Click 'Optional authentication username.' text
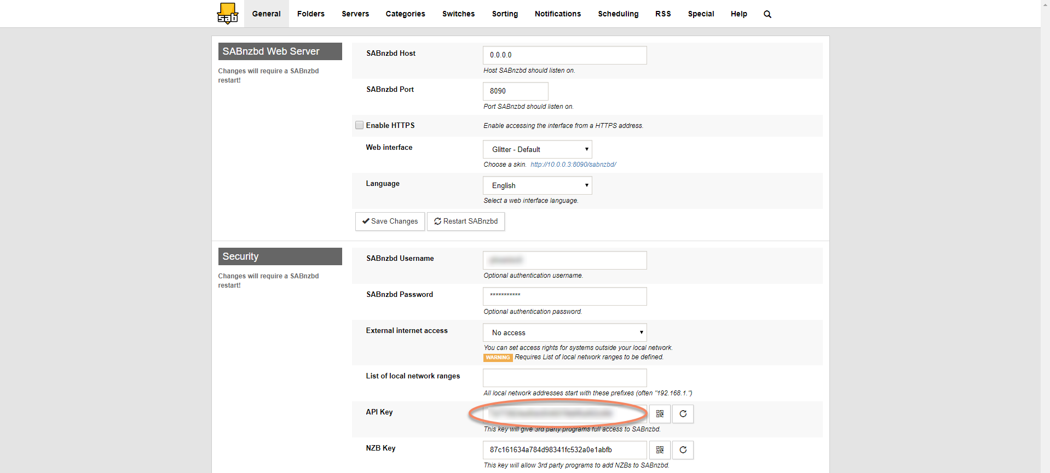The width and height of the screenshot is (1050, 473). (x=533, y=276)
